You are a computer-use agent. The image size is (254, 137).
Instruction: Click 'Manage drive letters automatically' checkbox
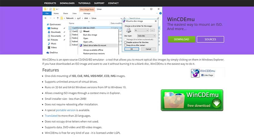point(125,39)
